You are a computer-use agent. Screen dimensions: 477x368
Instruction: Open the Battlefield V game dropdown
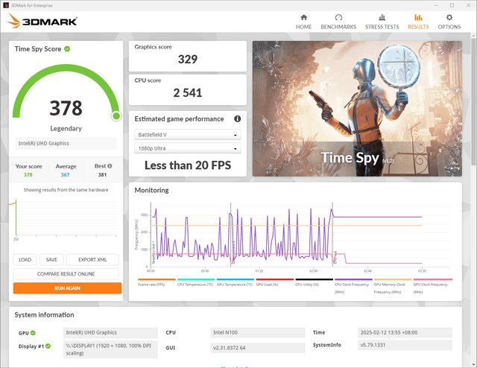click(x=187, y=135)
